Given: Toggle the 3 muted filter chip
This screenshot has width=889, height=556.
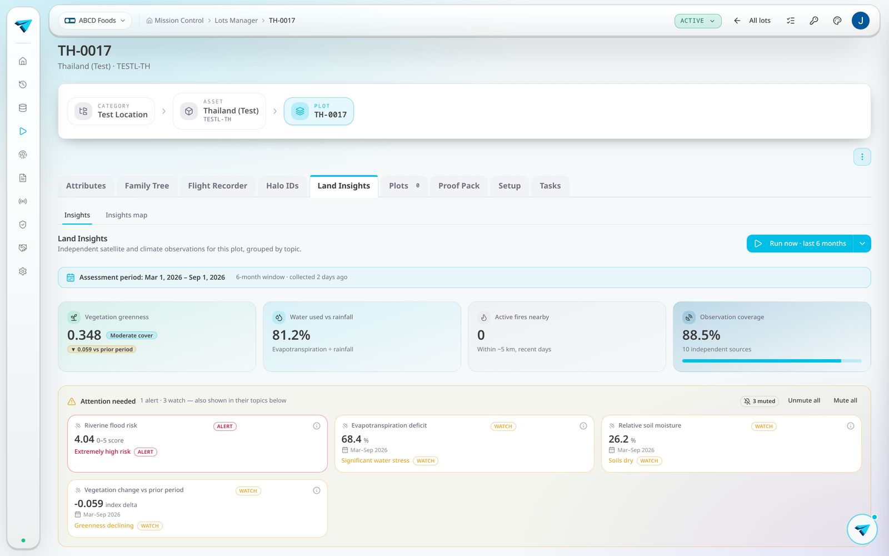Looking at the screenshot, I should (760, 401).
